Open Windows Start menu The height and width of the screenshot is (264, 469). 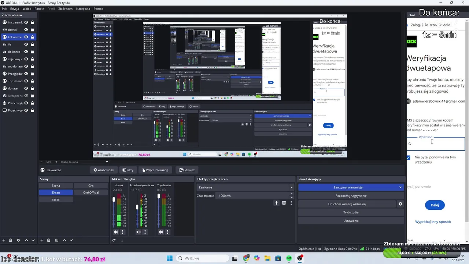[x=170, y=258]
